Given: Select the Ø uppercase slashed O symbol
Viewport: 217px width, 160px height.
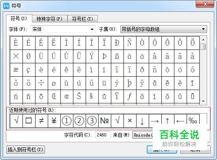Looking at the screenshot, I should [x=29, y=56].
